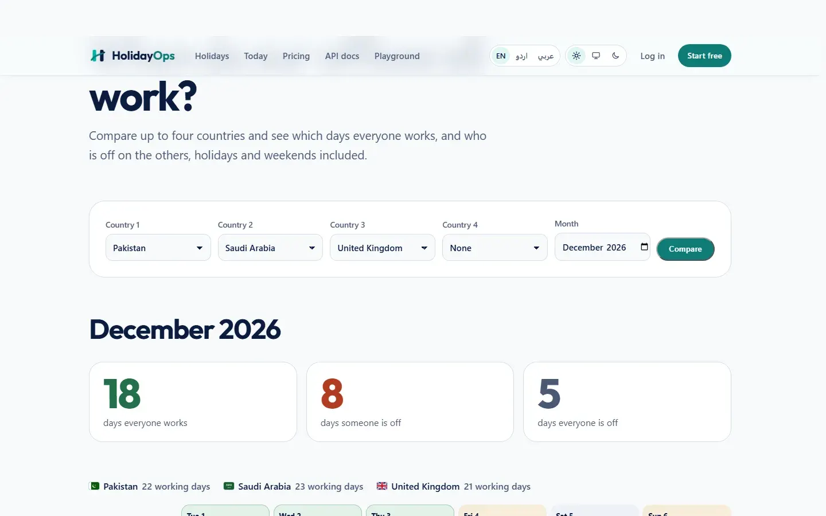Open the month calendar picker icon

[x=644, y=247]
